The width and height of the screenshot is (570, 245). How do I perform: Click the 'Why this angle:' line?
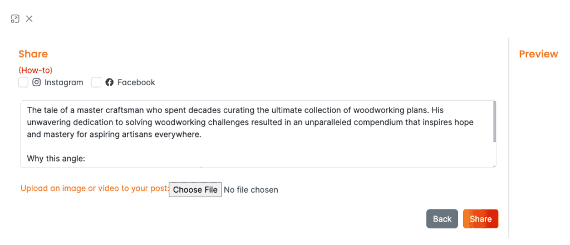[x=56, y=159]
